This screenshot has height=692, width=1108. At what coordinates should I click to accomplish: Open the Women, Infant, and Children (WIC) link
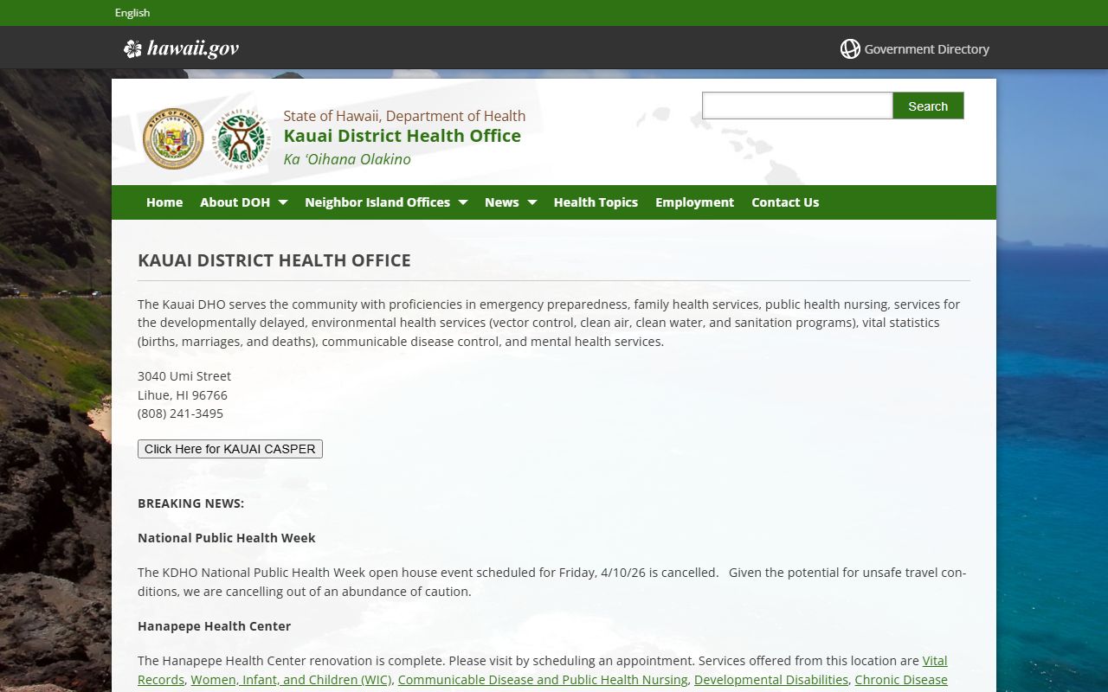click(x=291, y=680)
